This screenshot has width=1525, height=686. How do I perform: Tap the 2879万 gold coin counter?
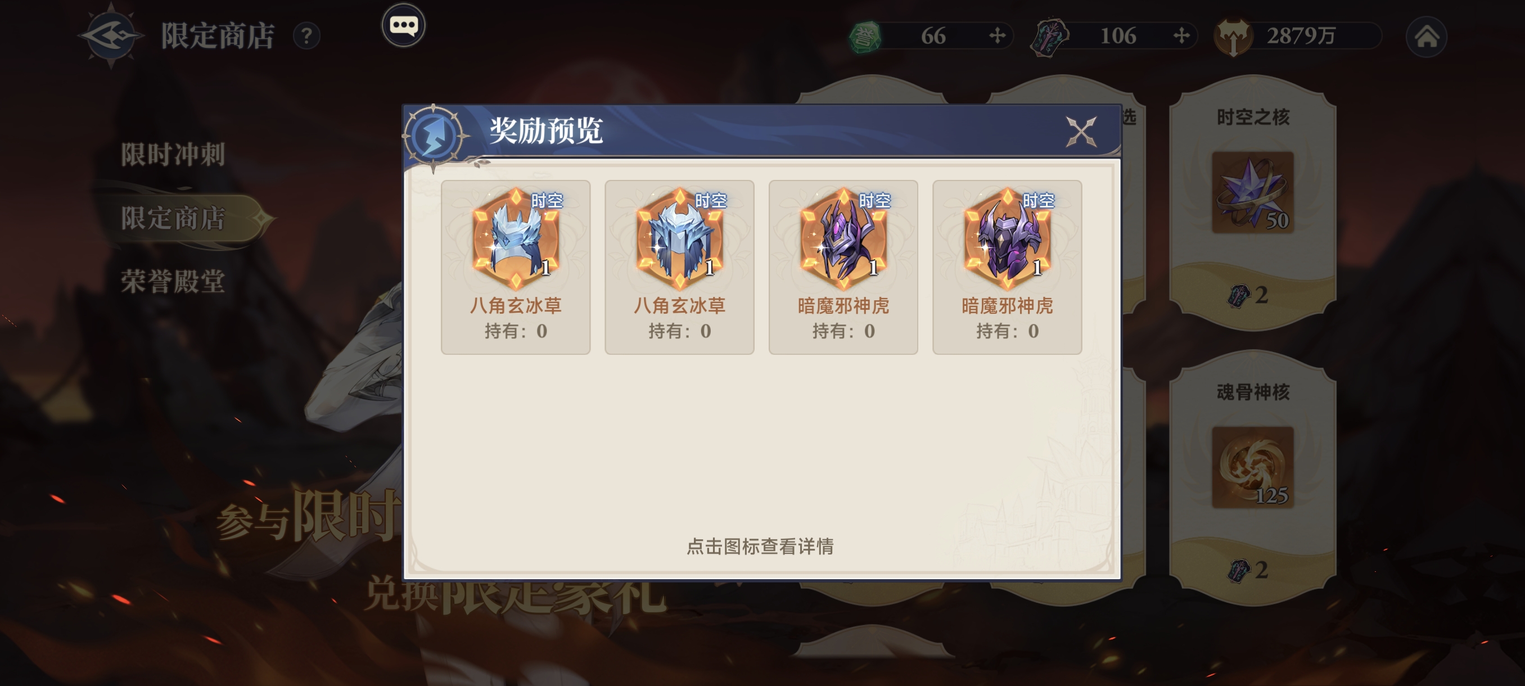(1297, 37)
